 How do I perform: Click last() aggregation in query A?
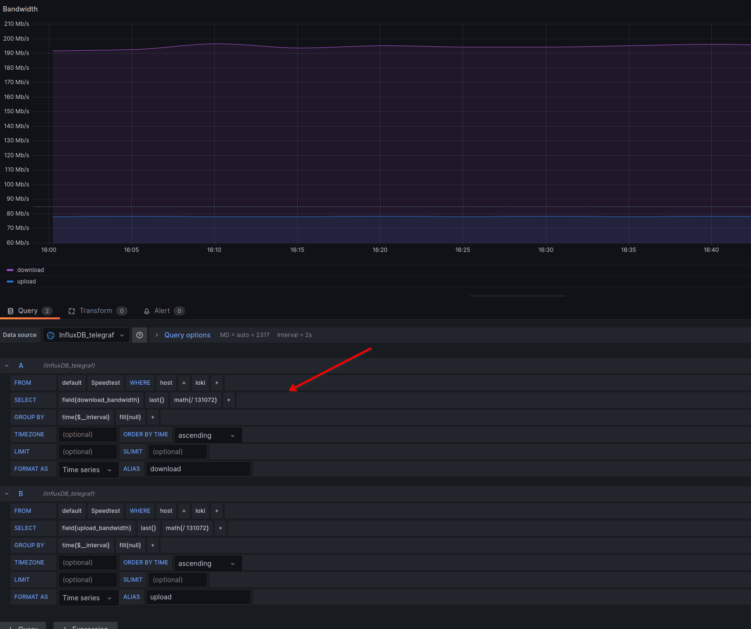[x=157, y=400]
